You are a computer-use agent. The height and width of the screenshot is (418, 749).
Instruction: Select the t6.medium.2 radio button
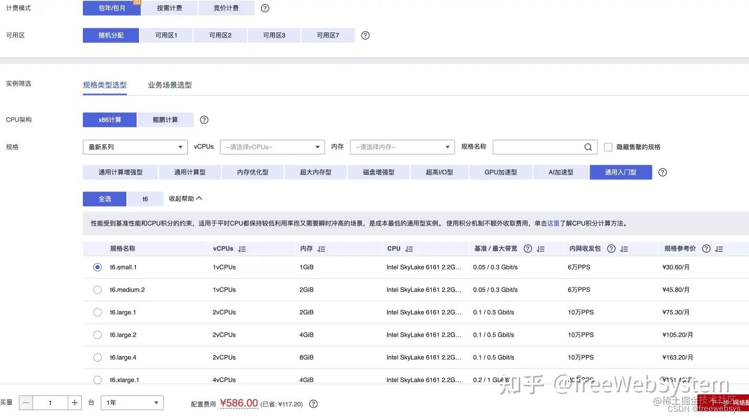tap(97, 290)
